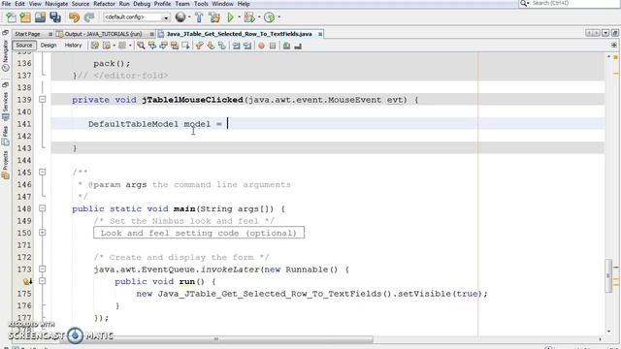The width and height of the screenshot is (621, 349).
Task: Click the Shift Line Right icon
Action: coord(247,46)
